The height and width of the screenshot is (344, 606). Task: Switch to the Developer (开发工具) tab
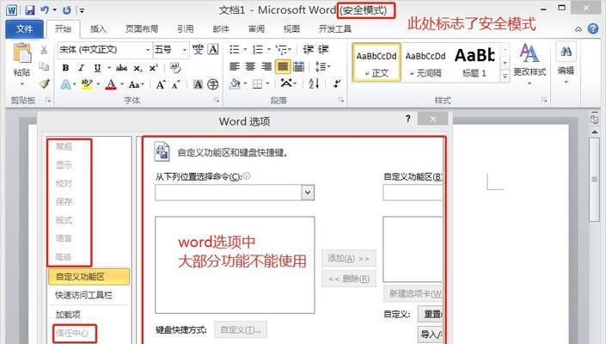(x=334, y=29)
